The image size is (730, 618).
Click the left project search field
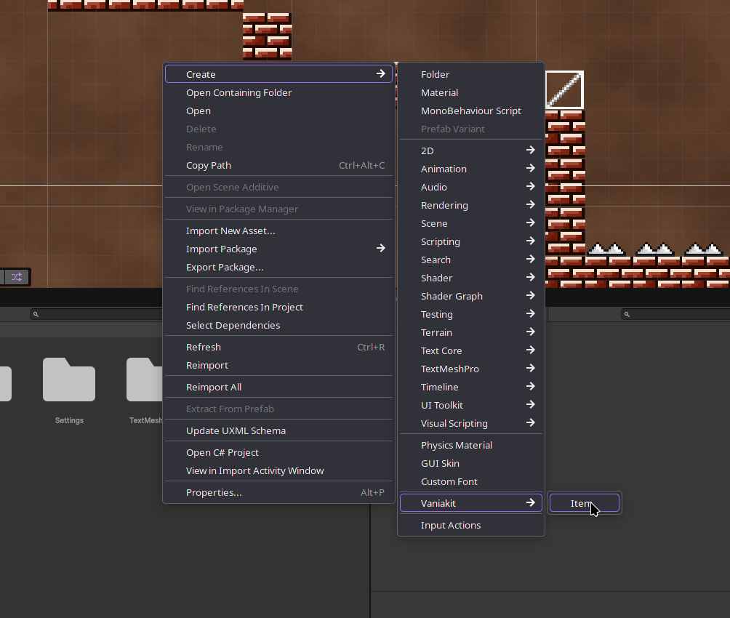(97, 314)
